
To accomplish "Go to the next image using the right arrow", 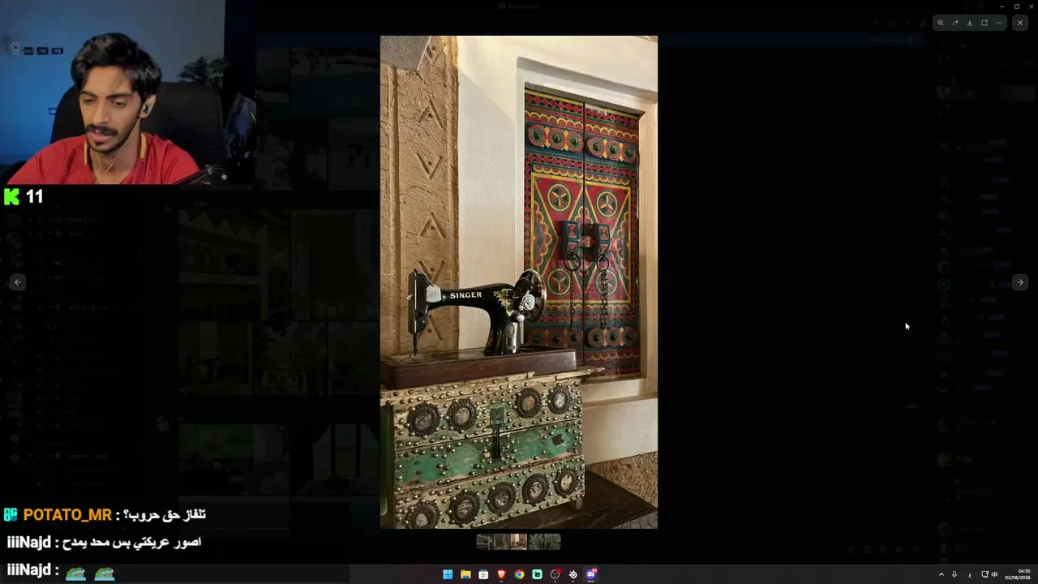I will pyautogui.click(x=1020, y=282).
